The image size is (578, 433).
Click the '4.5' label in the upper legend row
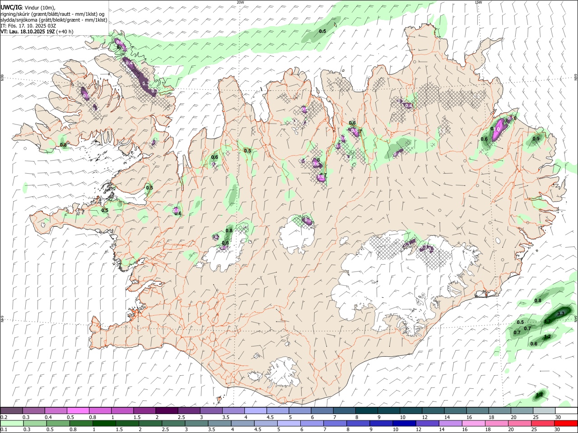point(270,417)
